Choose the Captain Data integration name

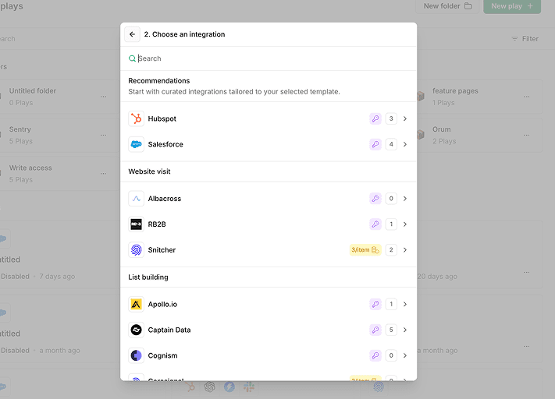point(169,330)
